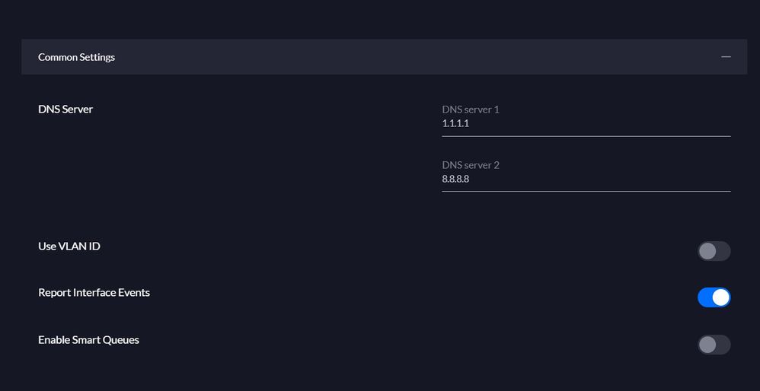Disable the Report Interface Events switch
This screenshot has height=391, width=760.
[x=714, y=297]
